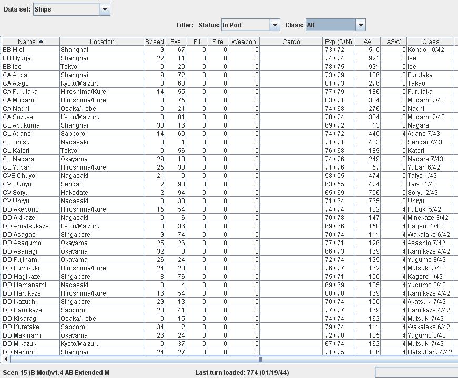Viewport: 458px width, 378px height.
Task: Sort by the ASW column header
Action: click(393, 41)
